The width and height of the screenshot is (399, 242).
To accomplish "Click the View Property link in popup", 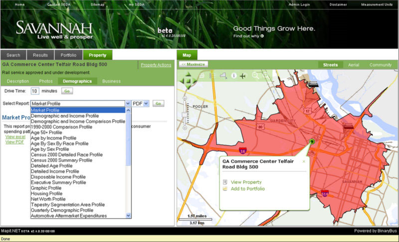I will click(246, 182).
